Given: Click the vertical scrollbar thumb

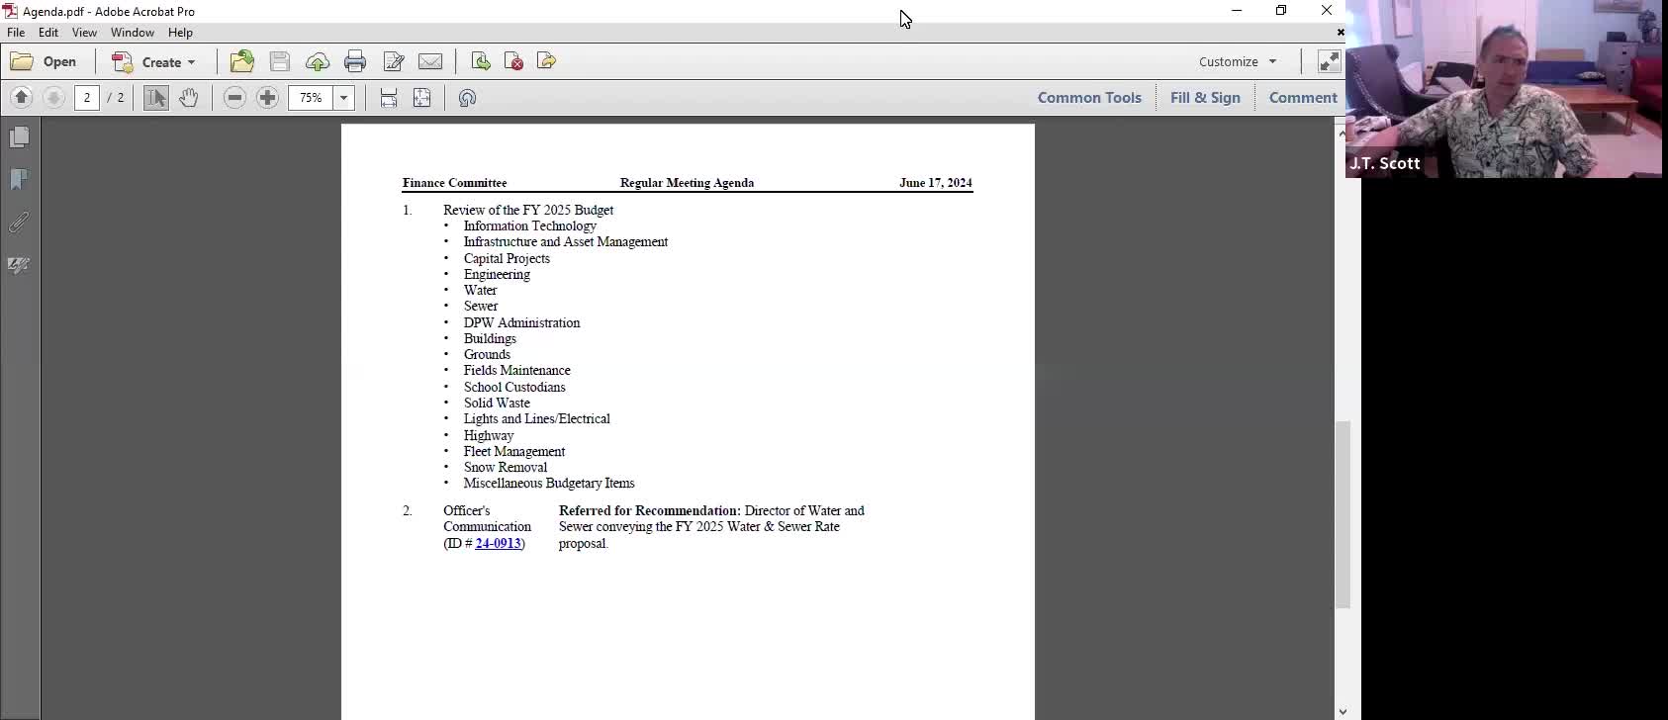Looking at the screenshot, I should click(1343, 514).
